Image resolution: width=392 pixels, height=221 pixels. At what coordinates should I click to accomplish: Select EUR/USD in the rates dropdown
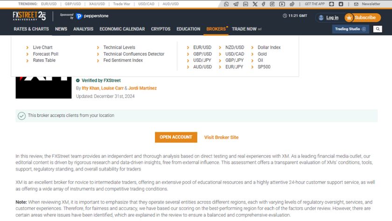(202, 47)
